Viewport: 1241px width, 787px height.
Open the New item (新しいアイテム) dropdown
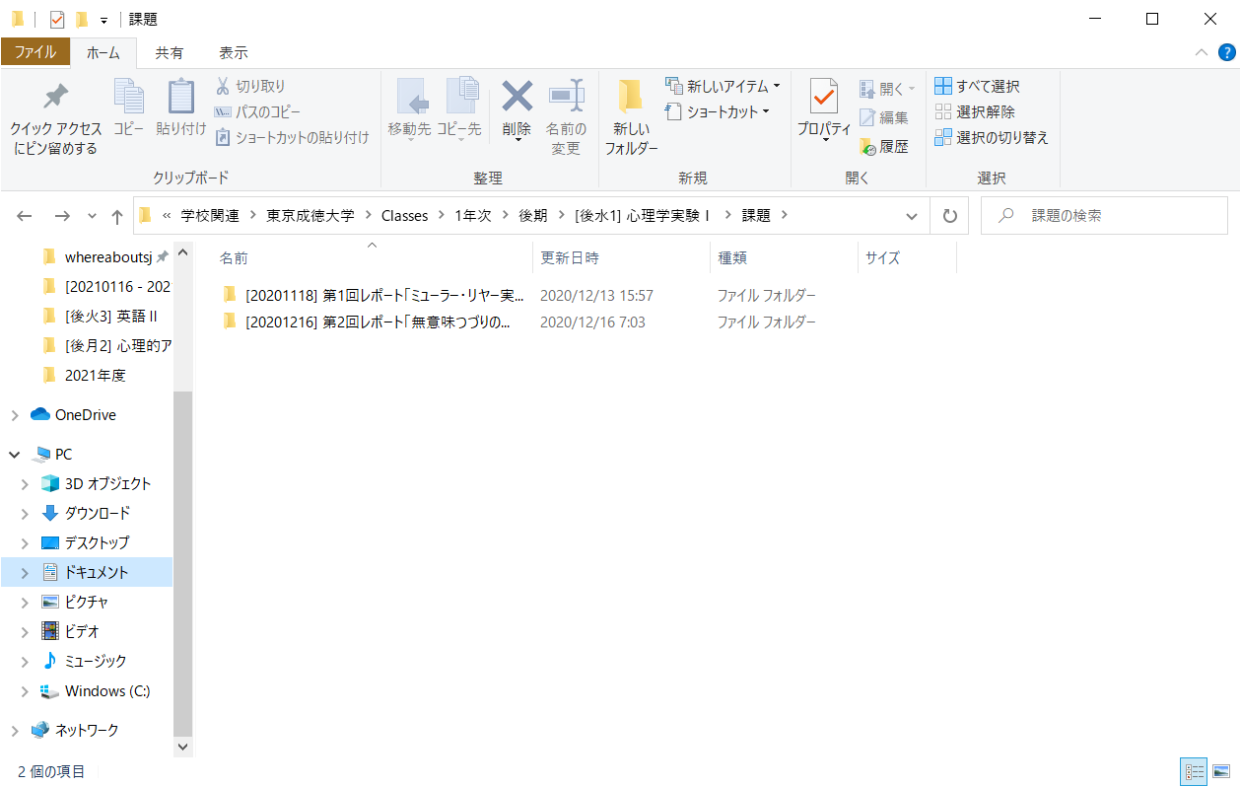[x=723, y=86]
